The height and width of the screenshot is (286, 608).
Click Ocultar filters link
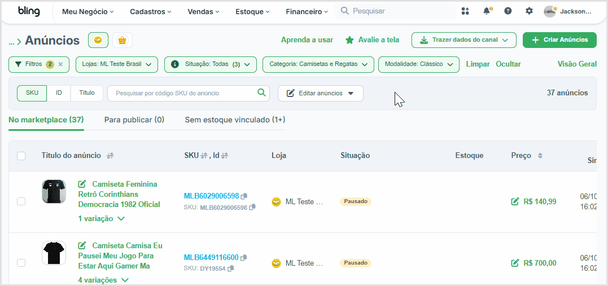coord(508,64)
